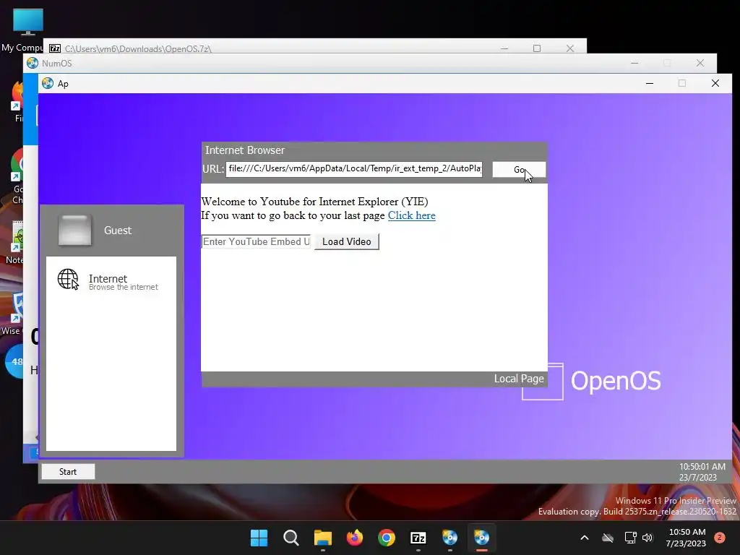Maximize the 7-Zip OpenOS.7z window

pos(537,48)
